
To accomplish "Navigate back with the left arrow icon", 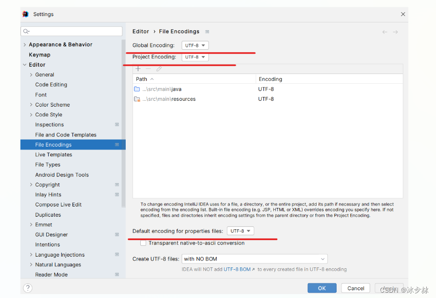I will click(384, 31).
